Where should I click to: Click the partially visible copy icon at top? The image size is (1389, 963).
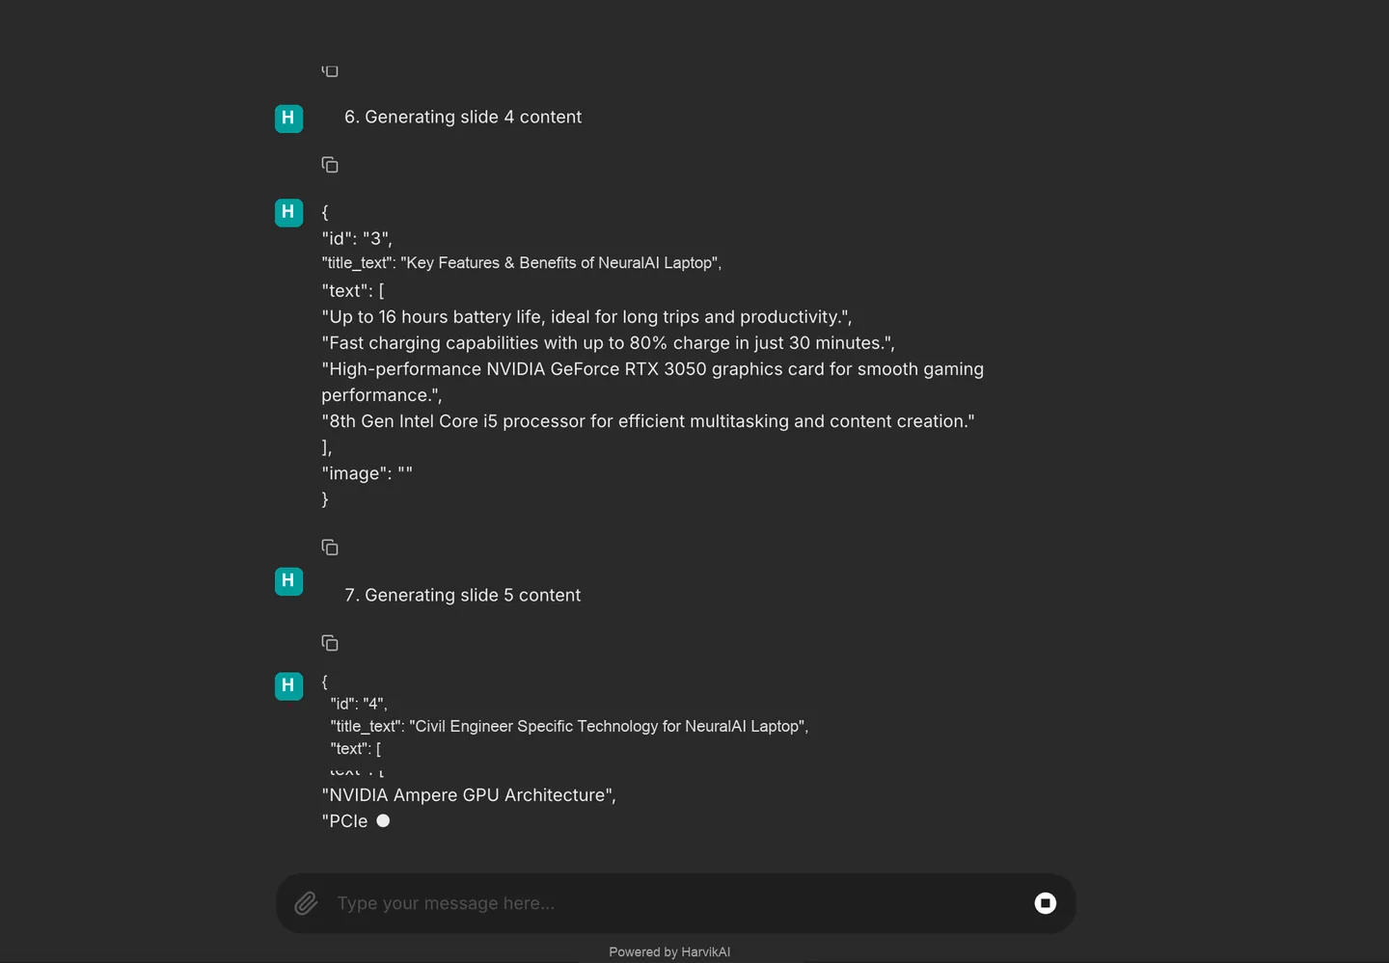(330, 71)
